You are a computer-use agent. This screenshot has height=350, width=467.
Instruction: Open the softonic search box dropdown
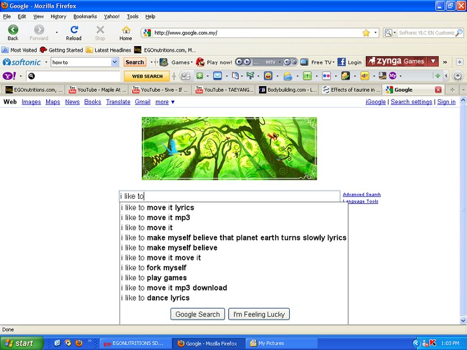click(115, 62)
